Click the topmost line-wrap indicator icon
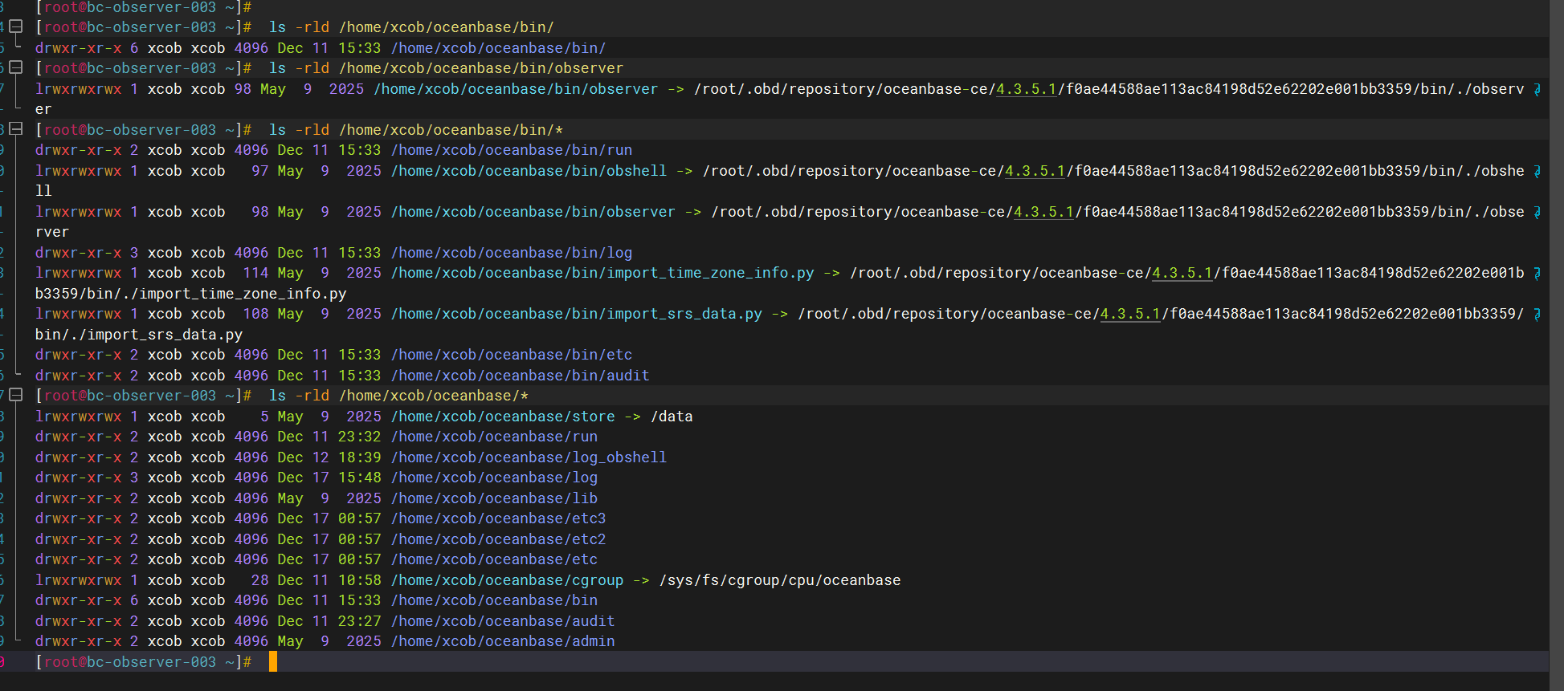Viewport: 1564px width, 691px height. coord(1537,89)
